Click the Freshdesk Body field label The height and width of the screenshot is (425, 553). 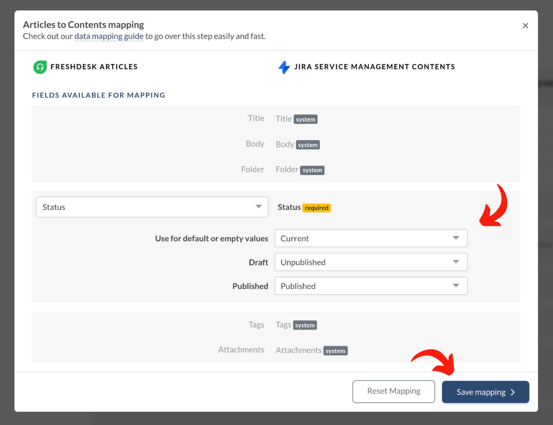tap(255, 144)
